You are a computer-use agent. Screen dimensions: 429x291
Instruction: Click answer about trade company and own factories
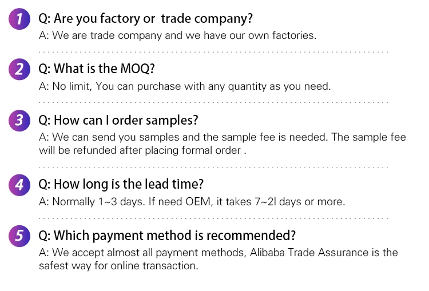tap(177, 35)
